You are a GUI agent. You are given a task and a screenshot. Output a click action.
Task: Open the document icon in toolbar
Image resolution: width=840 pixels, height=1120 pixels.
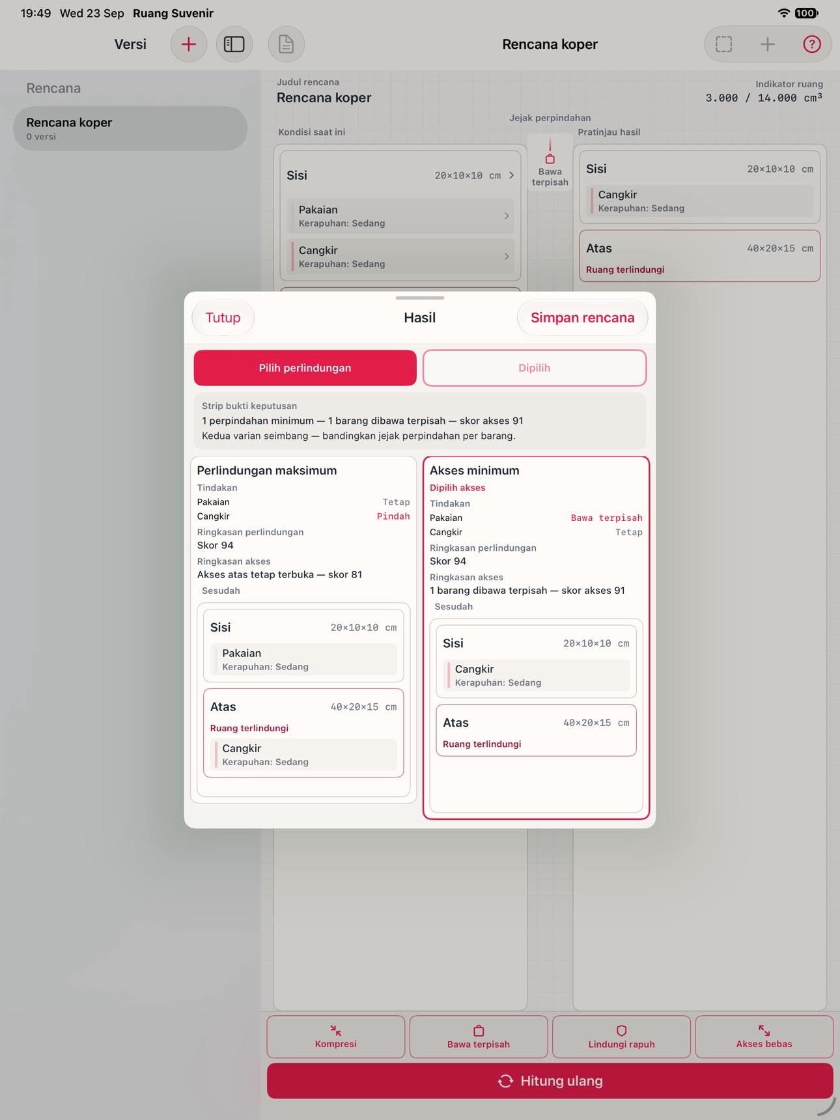pyautogui.click(x=287, y=44)
